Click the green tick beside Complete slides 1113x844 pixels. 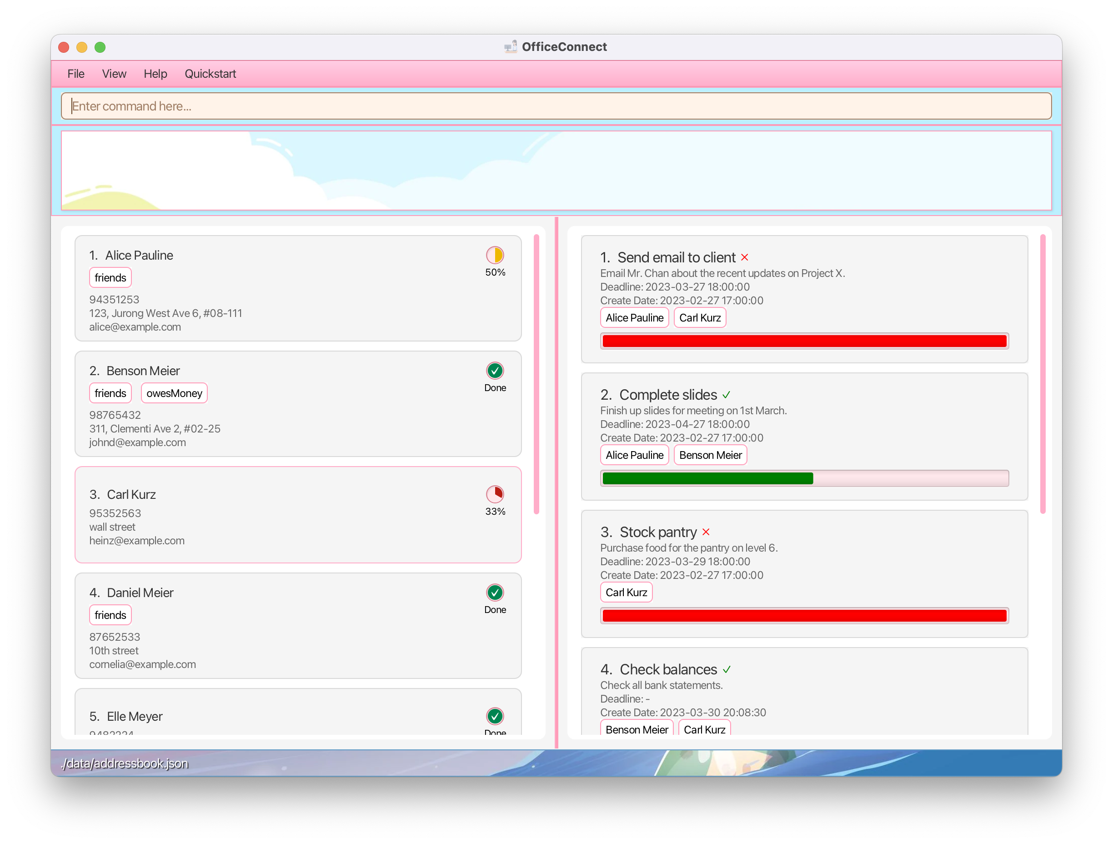[x=726, y=395]
